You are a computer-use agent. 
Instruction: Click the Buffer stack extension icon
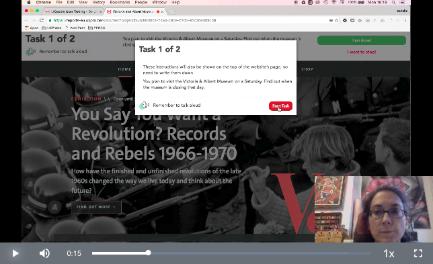click(x=345, y=20)
